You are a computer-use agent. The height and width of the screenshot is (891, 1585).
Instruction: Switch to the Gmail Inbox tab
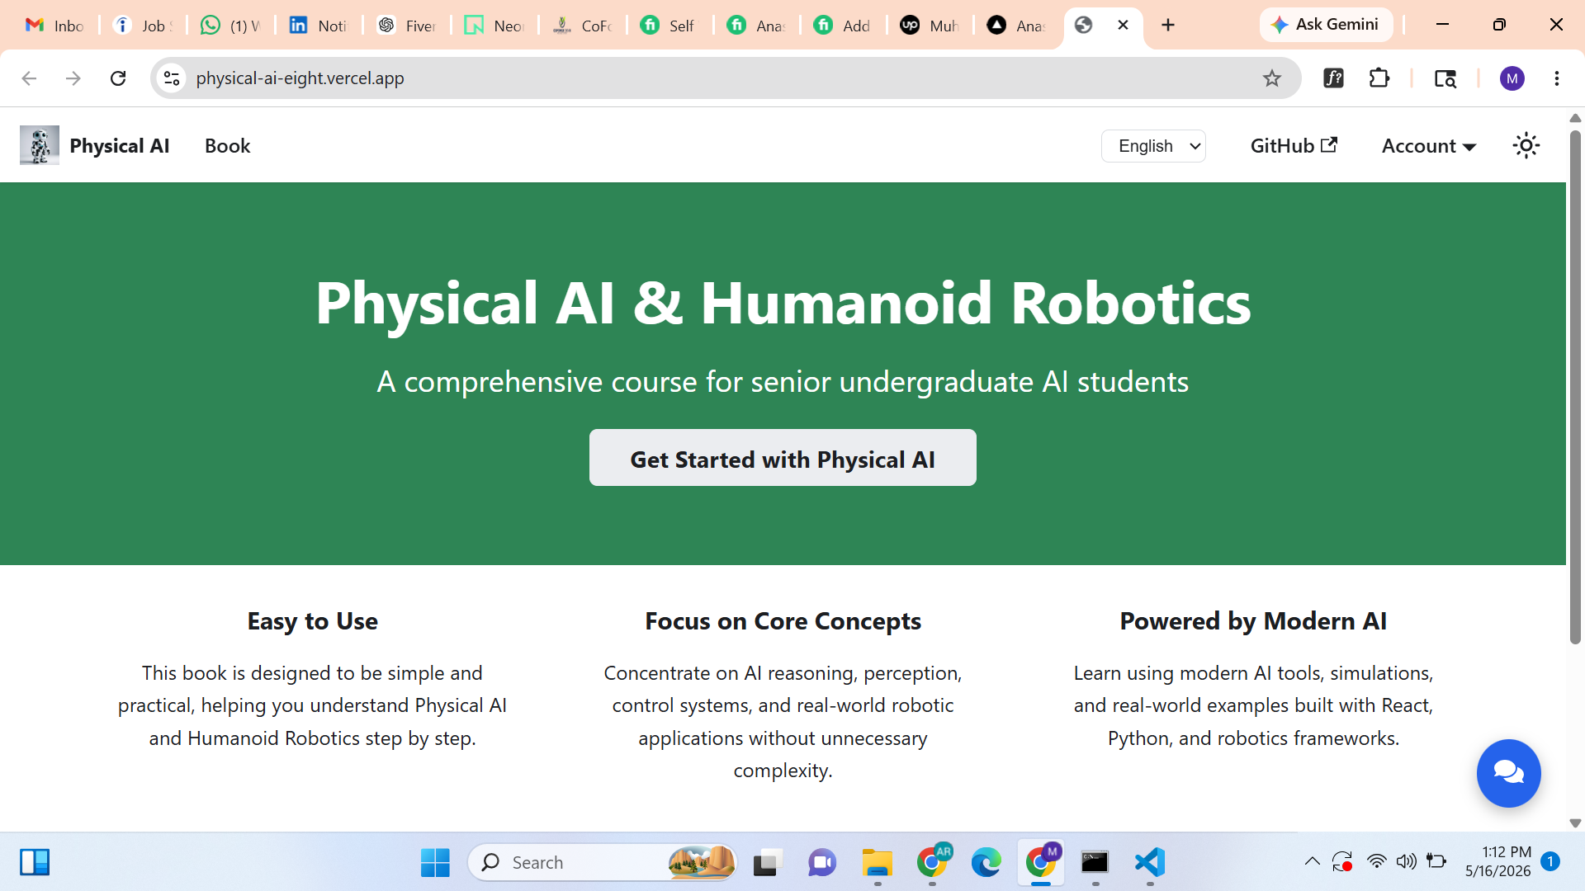click(x=54, y=25)
